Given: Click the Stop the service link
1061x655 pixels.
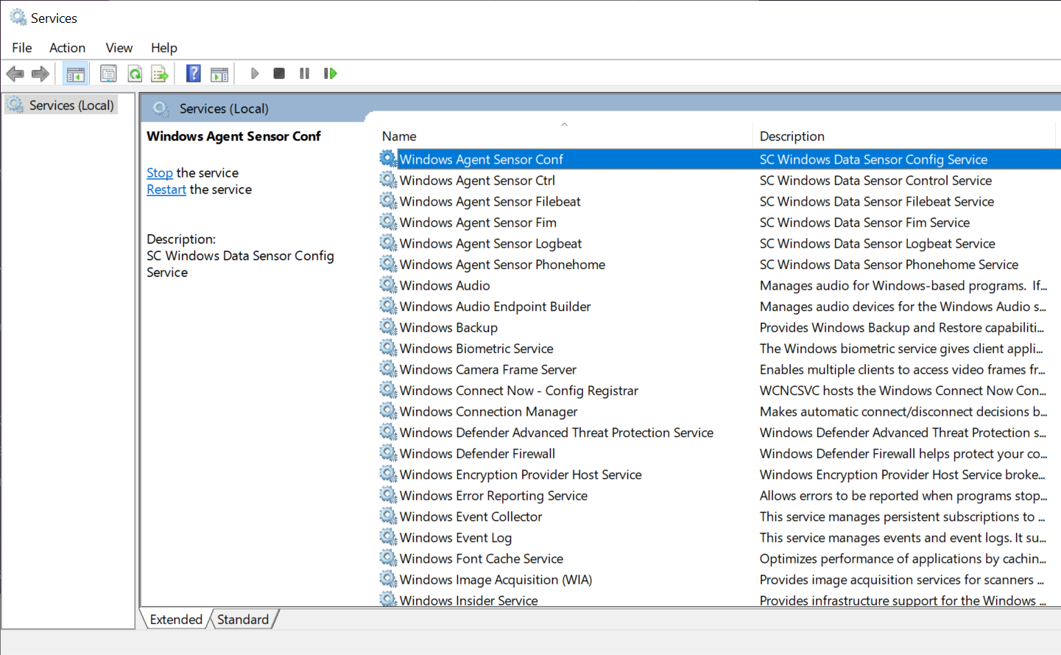Looking at the screenshot, I should (159, 173).
